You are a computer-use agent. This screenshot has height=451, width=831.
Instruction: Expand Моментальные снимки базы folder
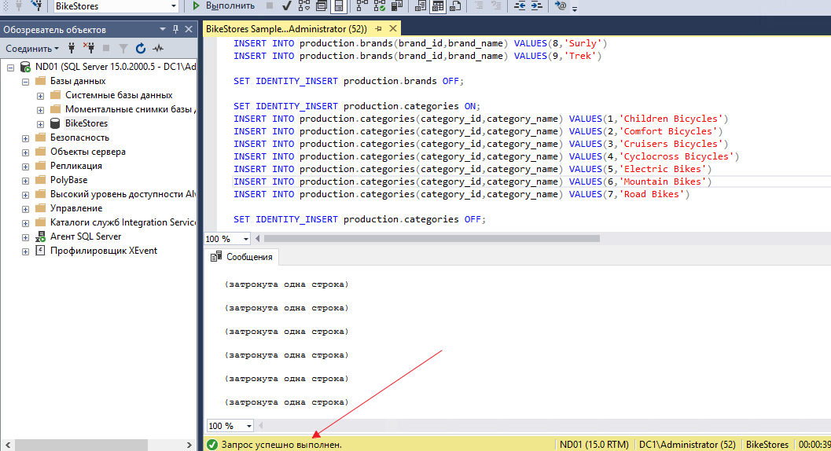pos(40,110)
